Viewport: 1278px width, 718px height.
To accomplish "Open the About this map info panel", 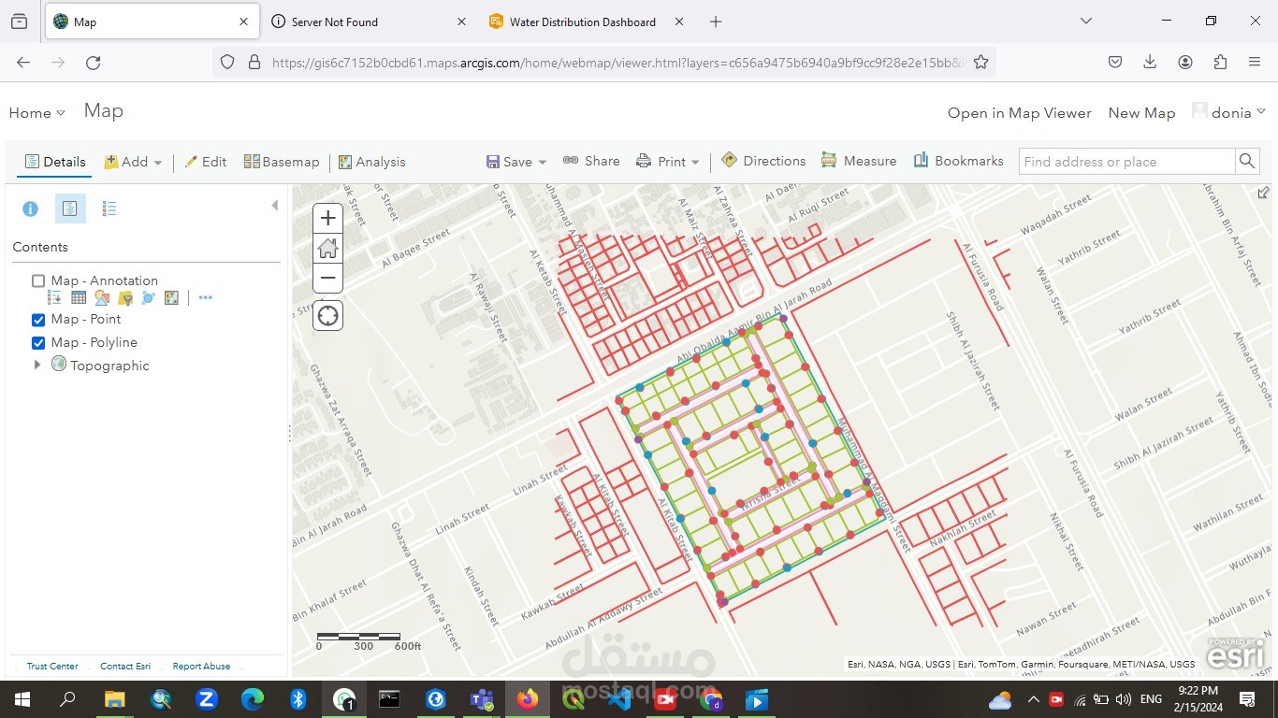I will click(30, 208).
